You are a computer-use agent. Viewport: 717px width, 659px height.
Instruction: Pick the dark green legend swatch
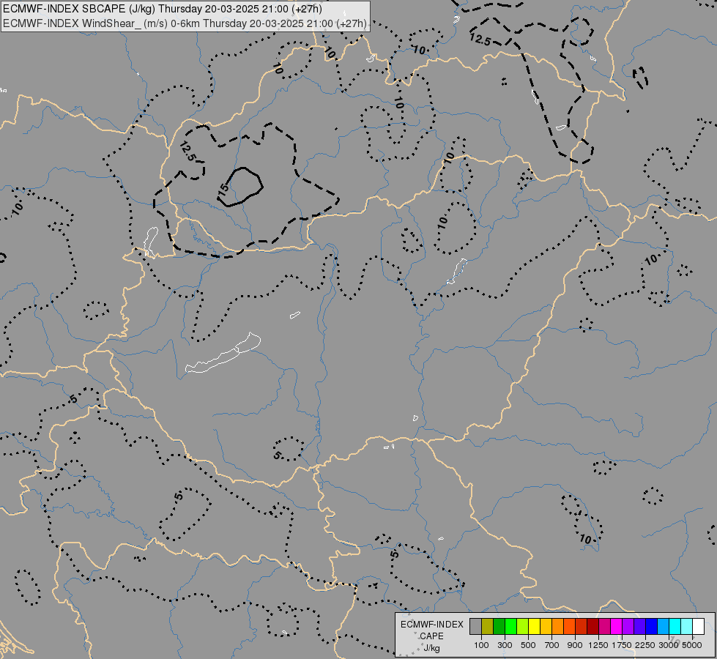499,627
